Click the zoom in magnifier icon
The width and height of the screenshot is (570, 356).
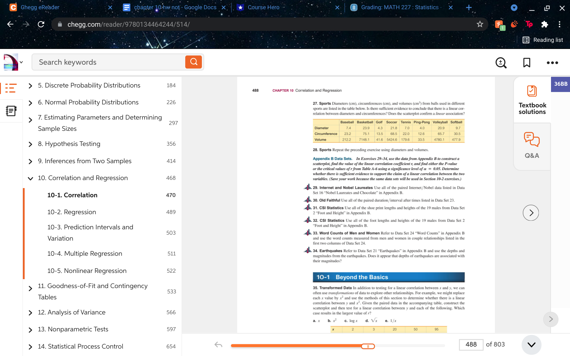click(x=501, y=62)
